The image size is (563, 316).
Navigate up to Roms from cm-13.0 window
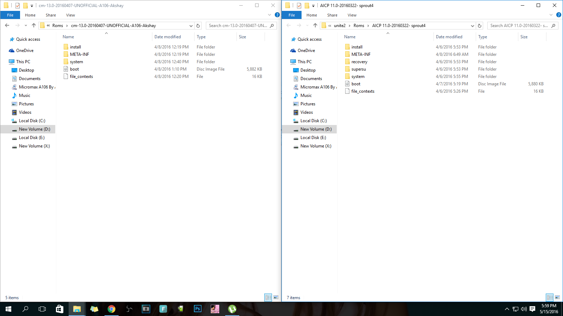coord(33,25)
